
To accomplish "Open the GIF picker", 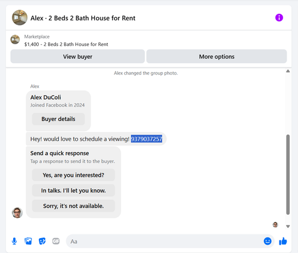I will point(56,241).
